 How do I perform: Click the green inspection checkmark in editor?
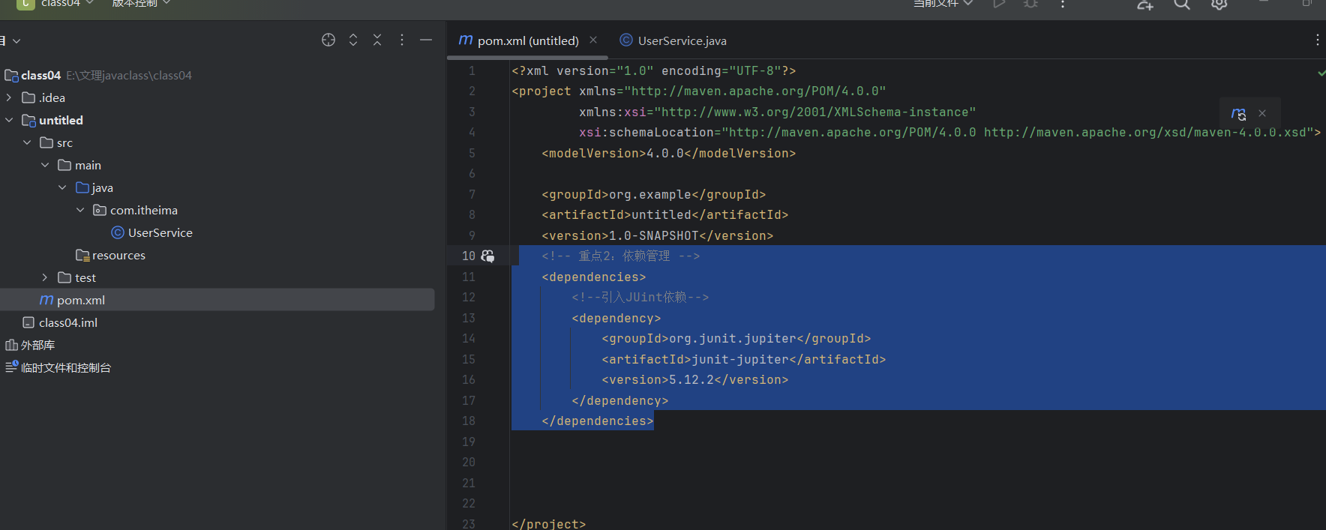[x=1321, y=73]
